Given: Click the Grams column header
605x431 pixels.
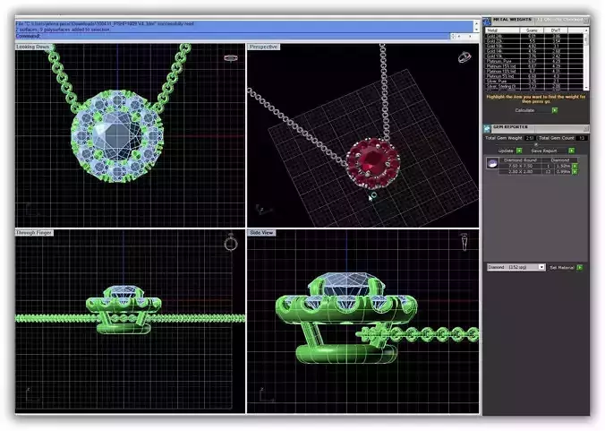Looking at the screenshot, I should [532, 30].
